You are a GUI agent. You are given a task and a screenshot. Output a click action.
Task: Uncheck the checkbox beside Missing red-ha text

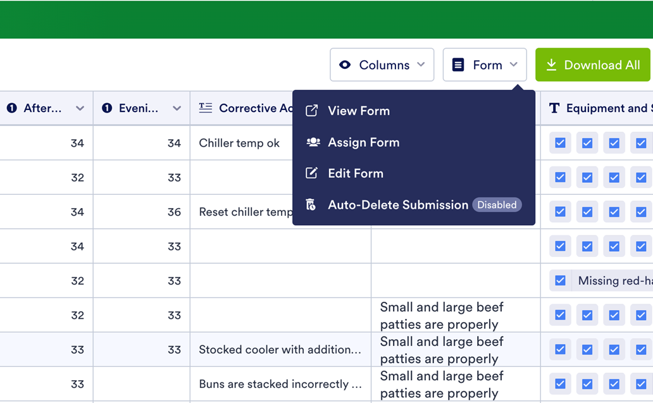(x=560, y=280)
